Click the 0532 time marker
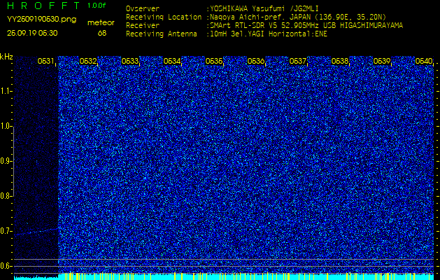 [88, 61]
